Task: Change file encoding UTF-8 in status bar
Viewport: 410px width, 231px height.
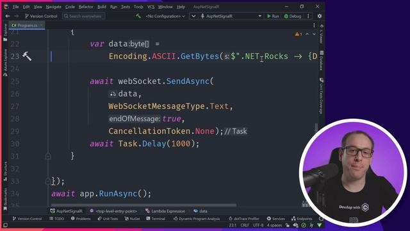Action: pos(258,225)
